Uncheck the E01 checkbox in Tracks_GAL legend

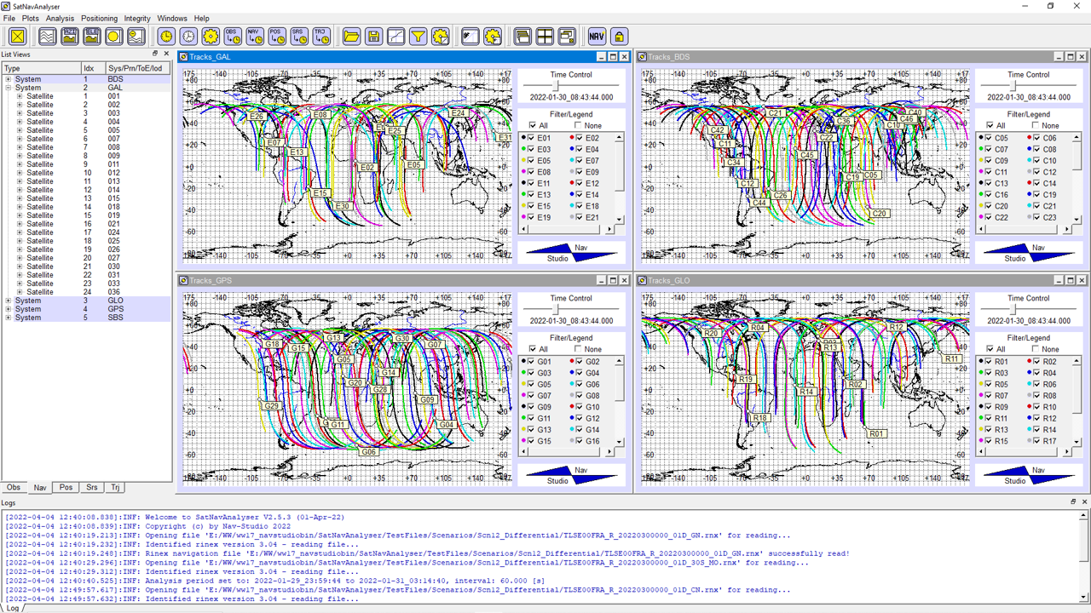tap(531, 138)
